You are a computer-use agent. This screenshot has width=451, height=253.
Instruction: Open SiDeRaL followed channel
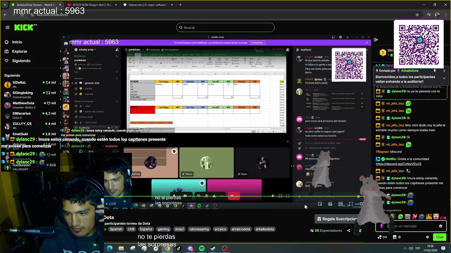30,84
